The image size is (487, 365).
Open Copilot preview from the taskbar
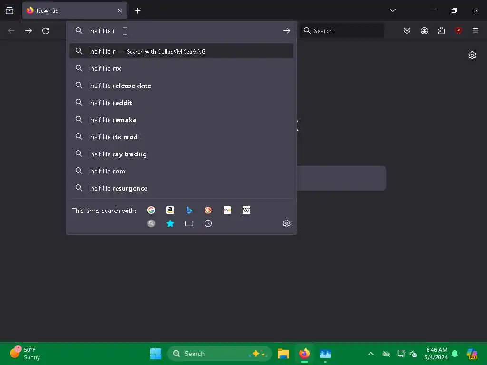[472, 354]
